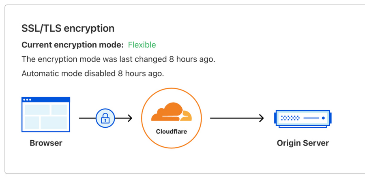Click the blue indicator dot on server icon

[x=323, y=118]
